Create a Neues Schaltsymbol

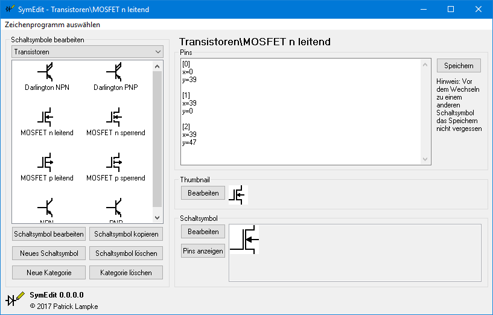coord(49,253)
